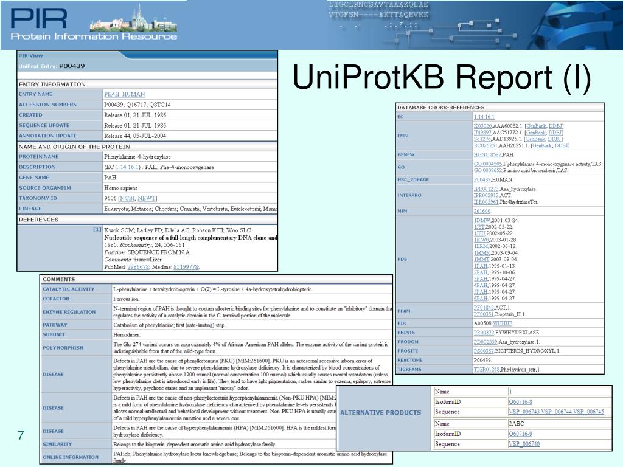Open PDB structure 4PAH
The width and height of the screenshot is (623, 467).
(x=481, y=285)
